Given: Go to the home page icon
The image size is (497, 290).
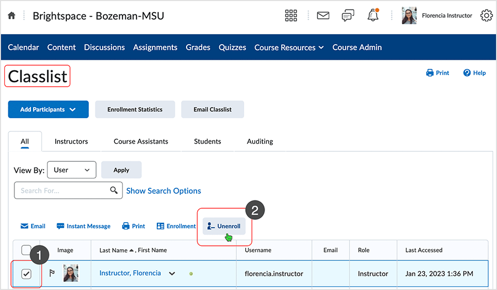Looking at the screenshot, I should coord(12,15).
